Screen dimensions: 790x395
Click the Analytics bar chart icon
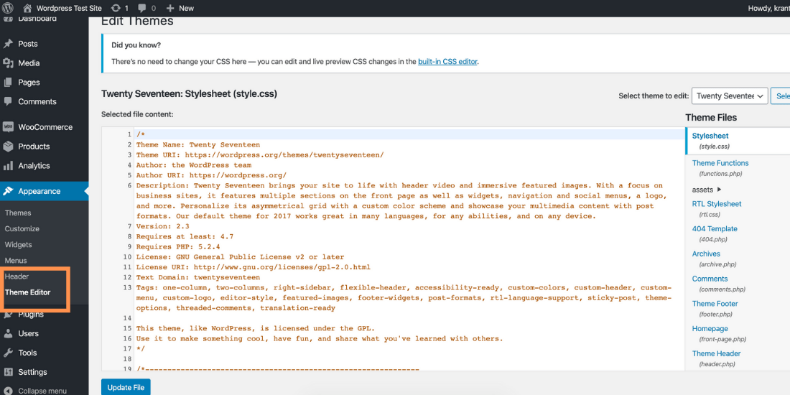[8, 166]
